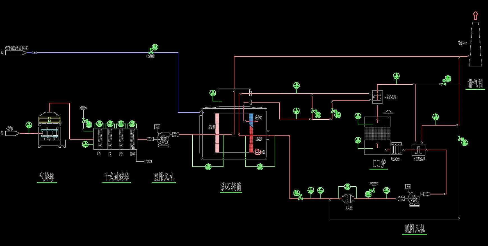Viewport: 488px width, 246px height.
Task: Click the 吸附风机 label
Action: point(164,177)
